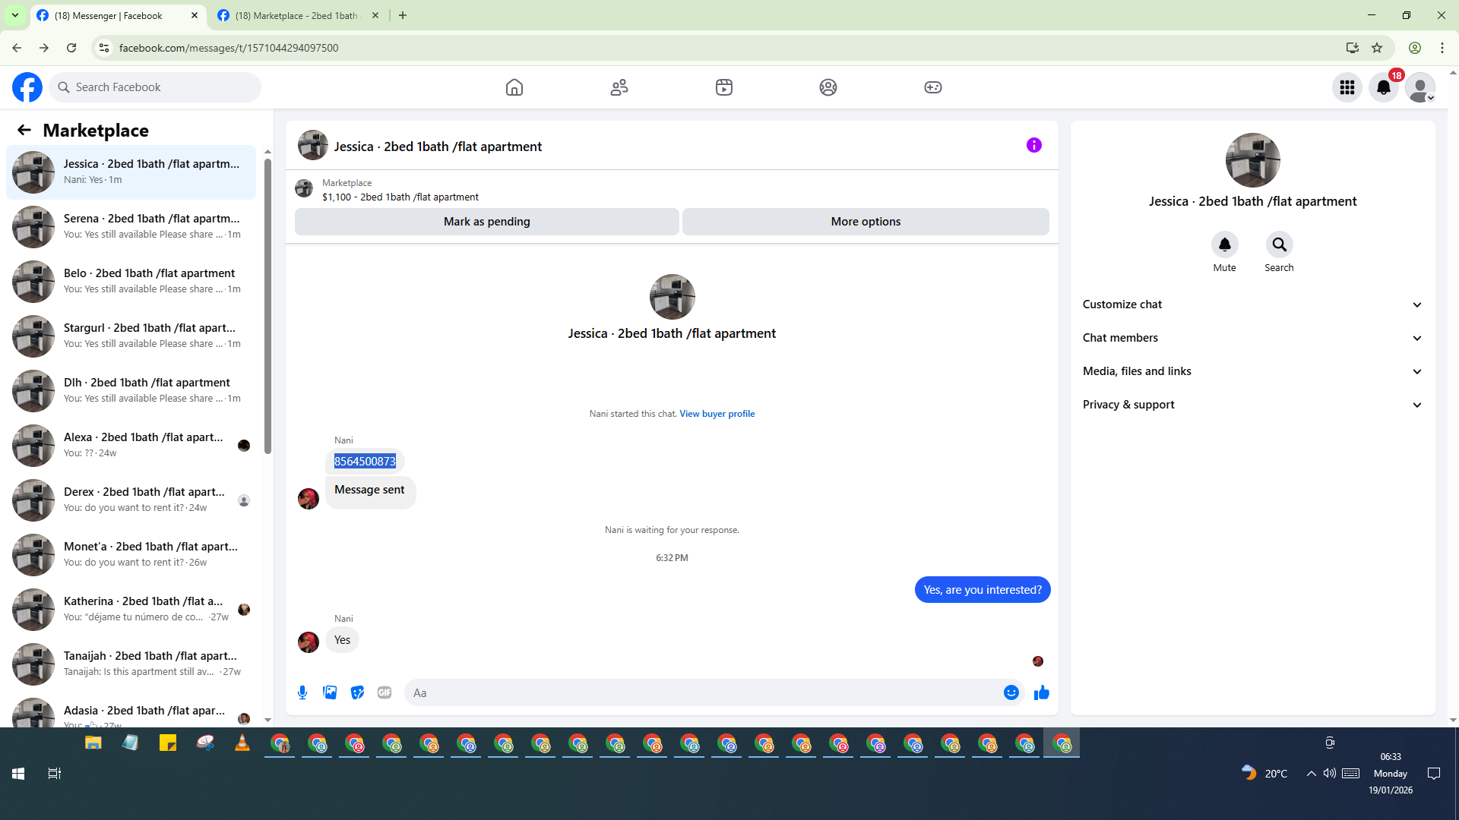This screenshot has height=820, width=1459.
Task: Open the GIF picker icon
Action: coord(385,692)
